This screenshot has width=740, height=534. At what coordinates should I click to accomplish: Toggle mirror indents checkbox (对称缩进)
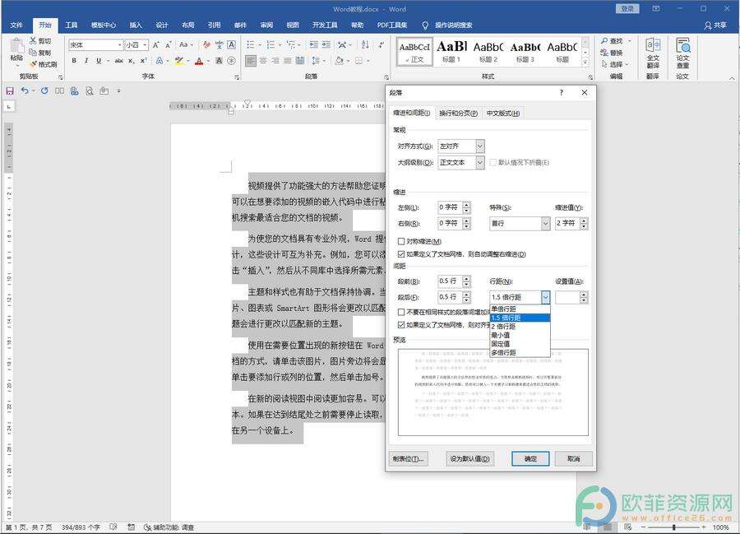[401, 241]
